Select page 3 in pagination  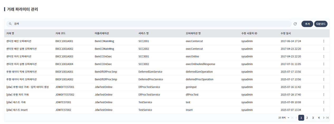(x=313, y=118)
